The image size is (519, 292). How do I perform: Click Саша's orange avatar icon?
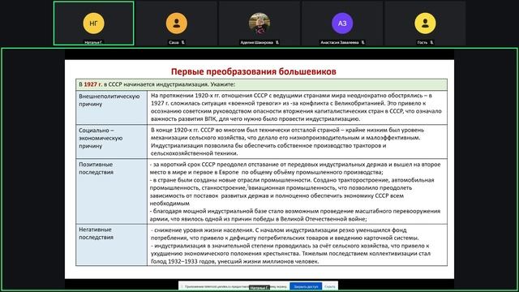click(177, 24)
